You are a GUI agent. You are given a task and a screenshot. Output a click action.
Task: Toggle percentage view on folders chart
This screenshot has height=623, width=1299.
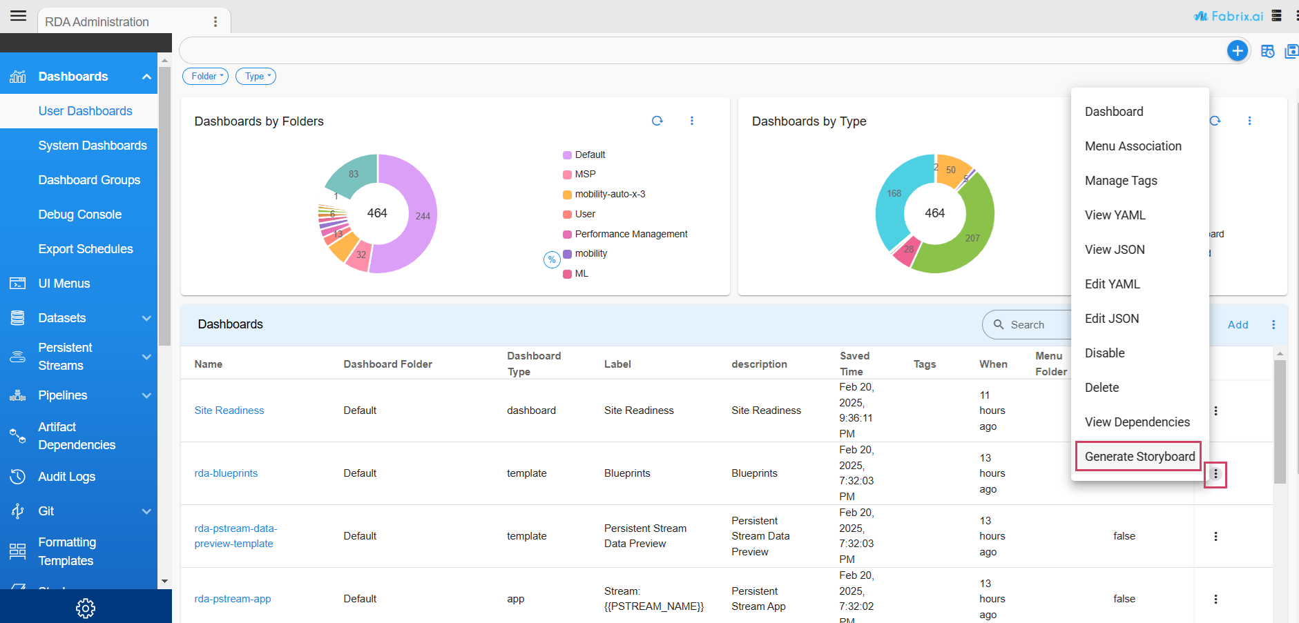[x=551, y=259]
